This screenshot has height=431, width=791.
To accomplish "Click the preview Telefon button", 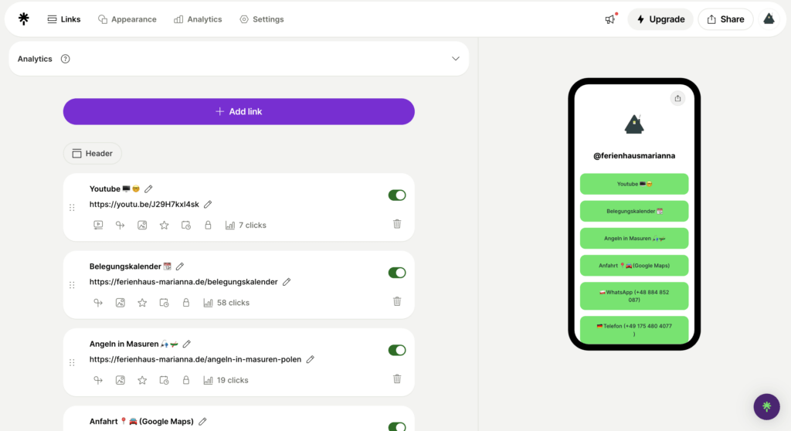I will 634,330.
